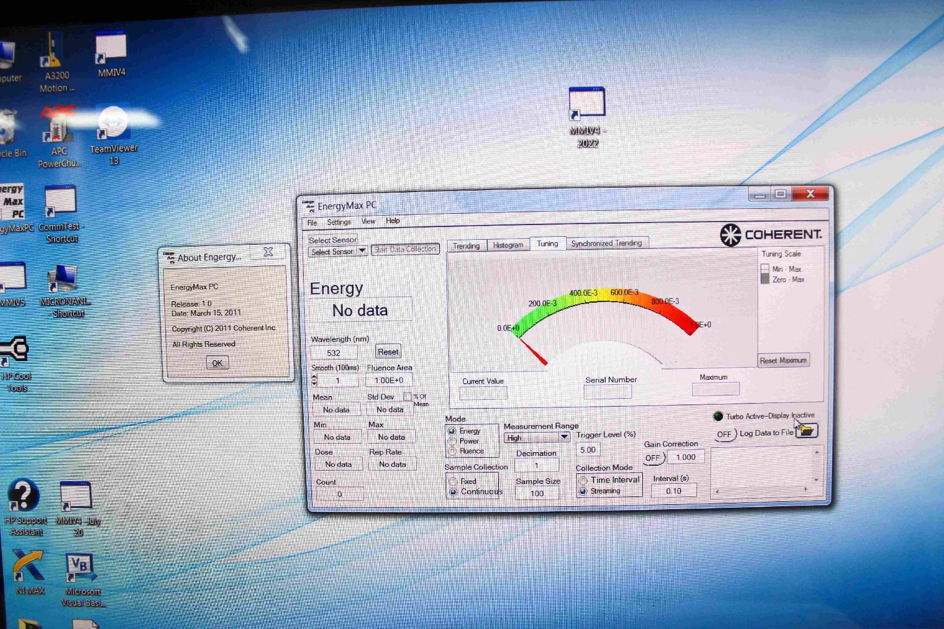Click the wavelength Reset button
The image size is (944, 629).
388,351
